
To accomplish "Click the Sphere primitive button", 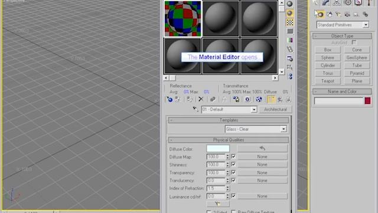I will [x=328, y=57].
